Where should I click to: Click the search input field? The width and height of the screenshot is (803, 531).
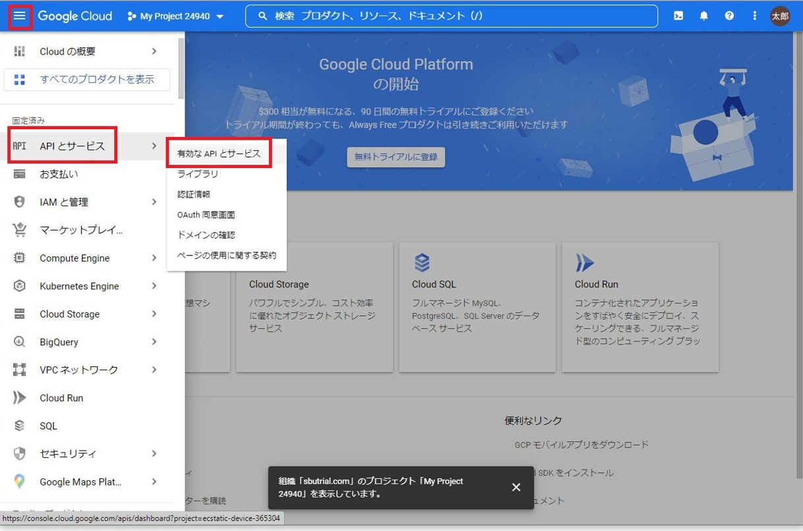coord(452,16)
